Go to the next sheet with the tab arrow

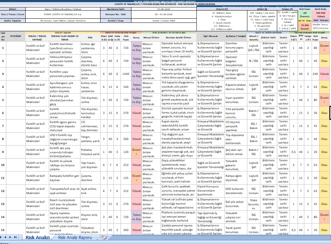pos(10,237)
